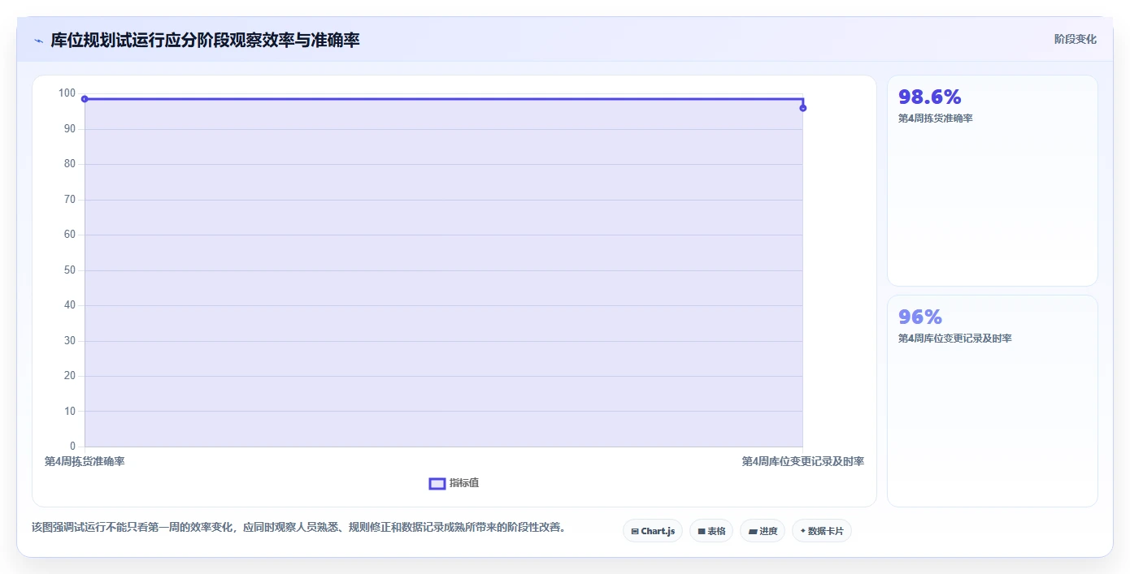Select the 数据卡片 tag
The width and height of the screenshot is (1130, 574).
[x=822, y=531]
